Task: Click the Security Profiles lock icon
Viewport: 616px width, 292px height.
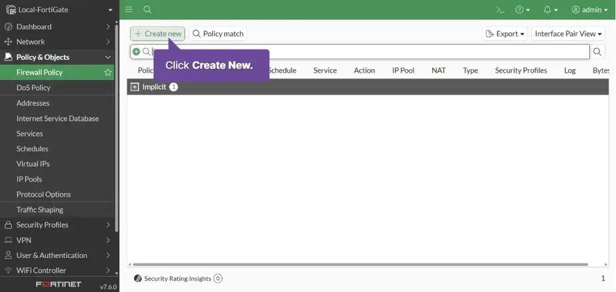Action: tap(8, 225)
